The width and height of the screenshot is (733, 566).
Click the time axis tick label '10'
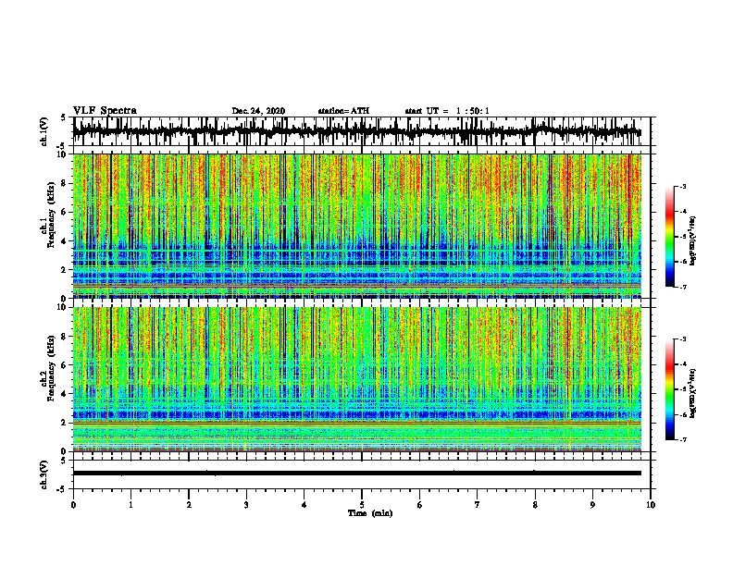tap(651, 505)
